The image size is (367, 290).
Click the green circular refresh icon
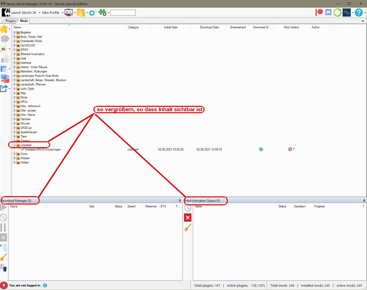[337, 12]
